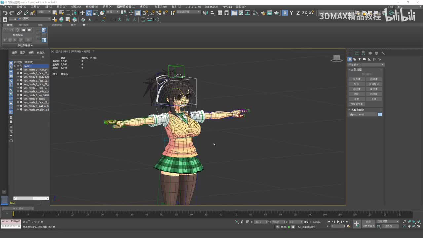Activate the Select and Scale tool
423x238 pixels.
coord(96,13)
